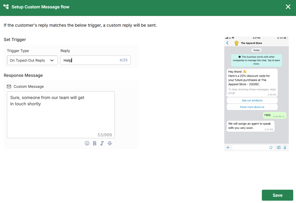Click the '4/25' reply character counter
This screenshot has width=296, height=203.
tap(124, 60)
